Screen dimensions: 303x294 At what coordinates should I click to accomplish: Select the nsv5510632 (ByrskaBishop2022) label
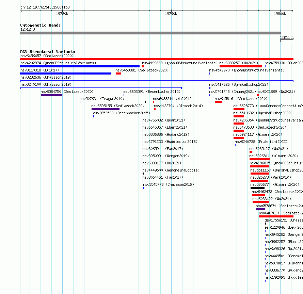[263, 113]
